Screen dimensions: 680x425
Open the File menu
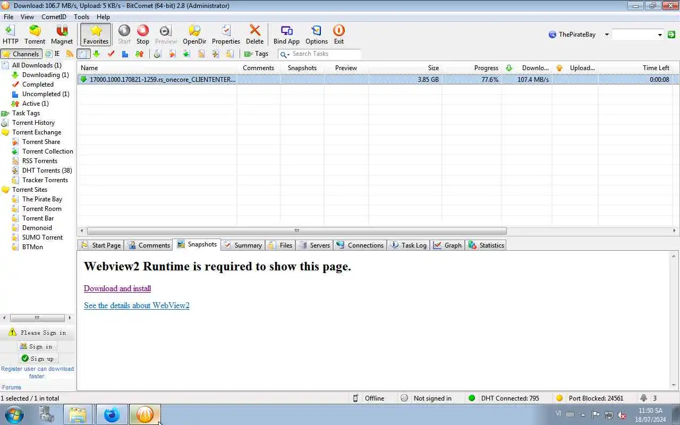(8, 17)
